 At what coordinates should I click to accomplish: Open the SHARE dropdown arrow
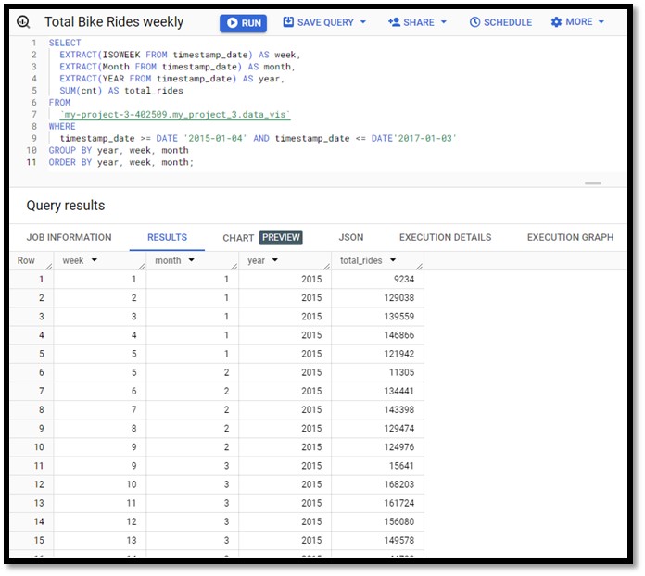443,22
